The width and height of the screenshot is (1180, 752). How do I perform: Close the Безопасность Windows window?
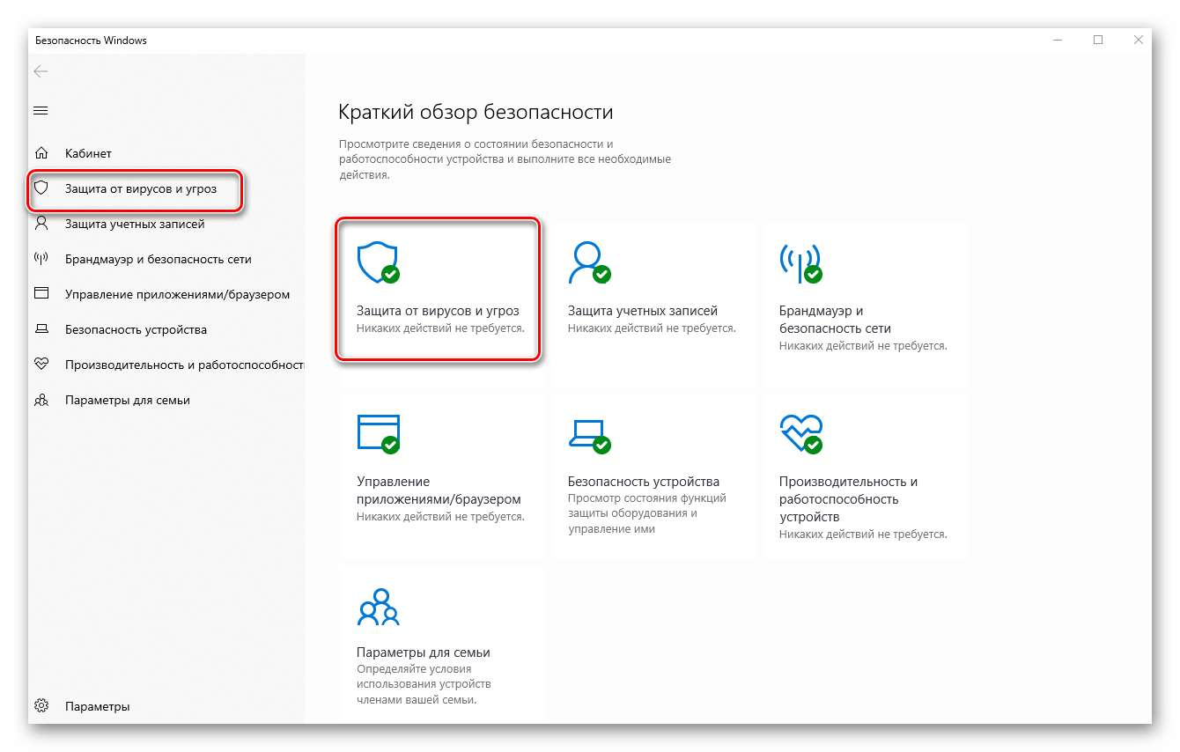pyautogui.click(x=1138, y=40)
